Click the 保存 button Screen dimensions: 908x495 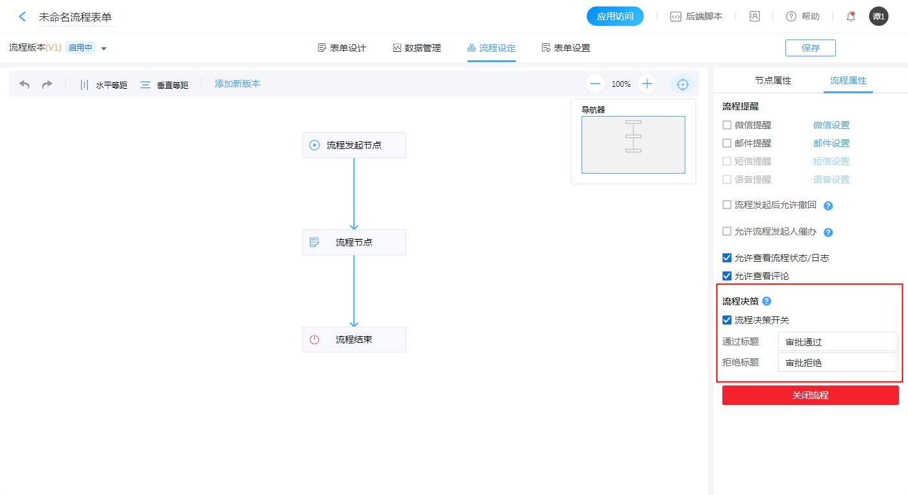810,48
